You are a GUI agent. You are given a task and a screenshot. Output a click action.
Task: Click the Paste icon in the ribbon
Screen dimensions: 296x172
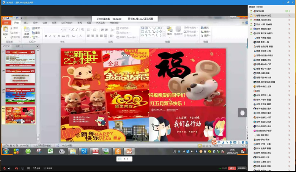click(5, 30)
